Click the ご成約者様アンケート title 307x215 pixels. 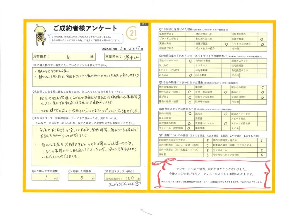[85, 28]
